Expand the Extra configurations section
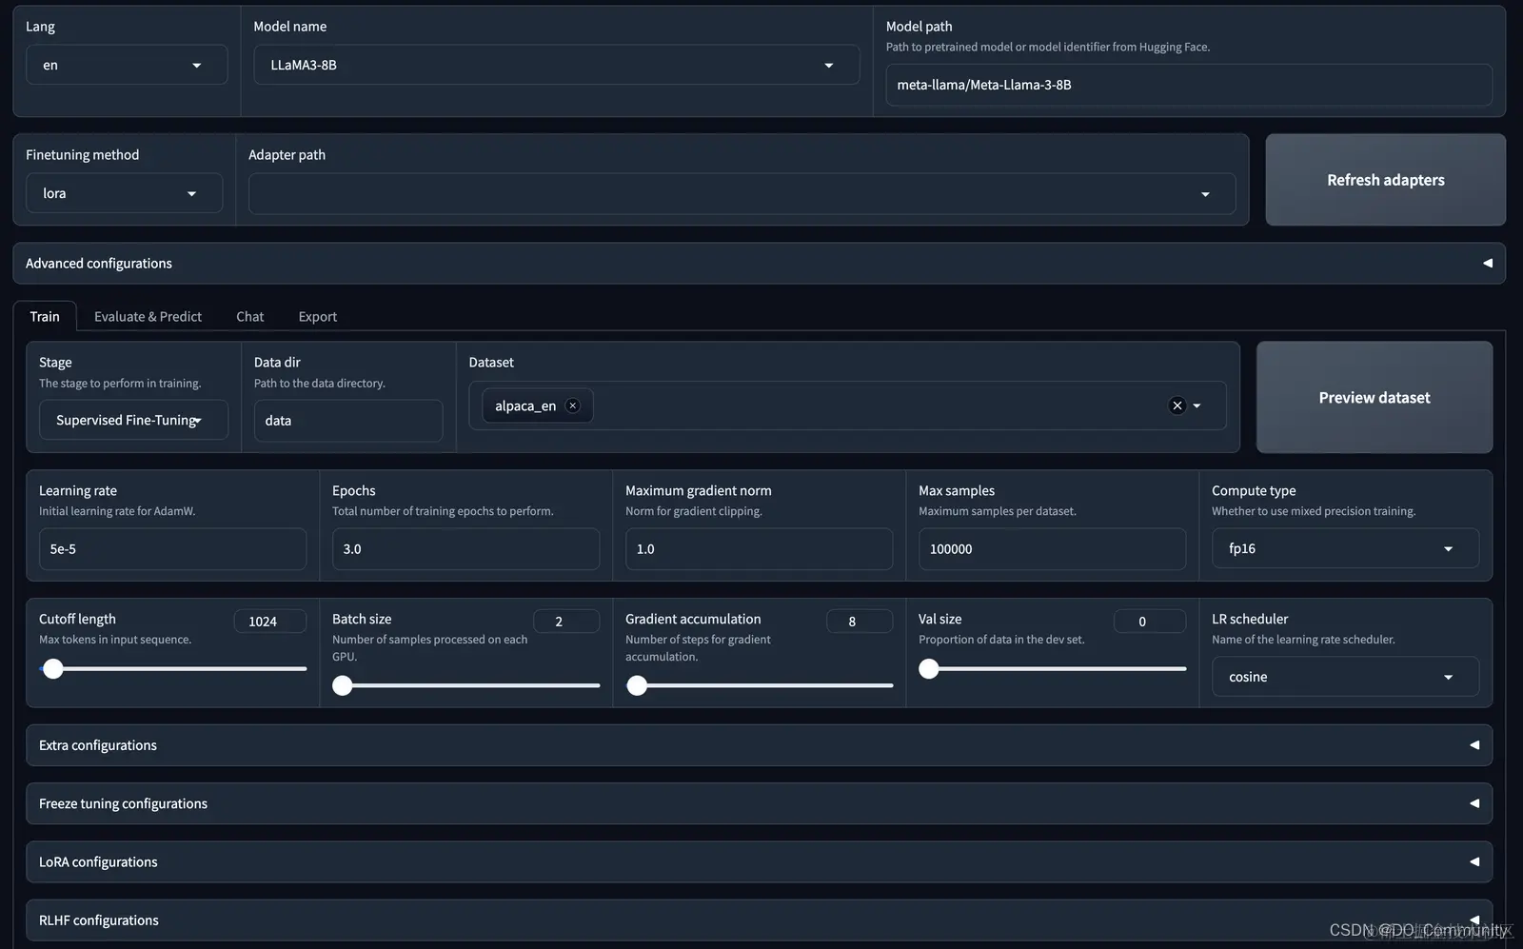Screen dimensions: 1523x949 tap(759, 745)
